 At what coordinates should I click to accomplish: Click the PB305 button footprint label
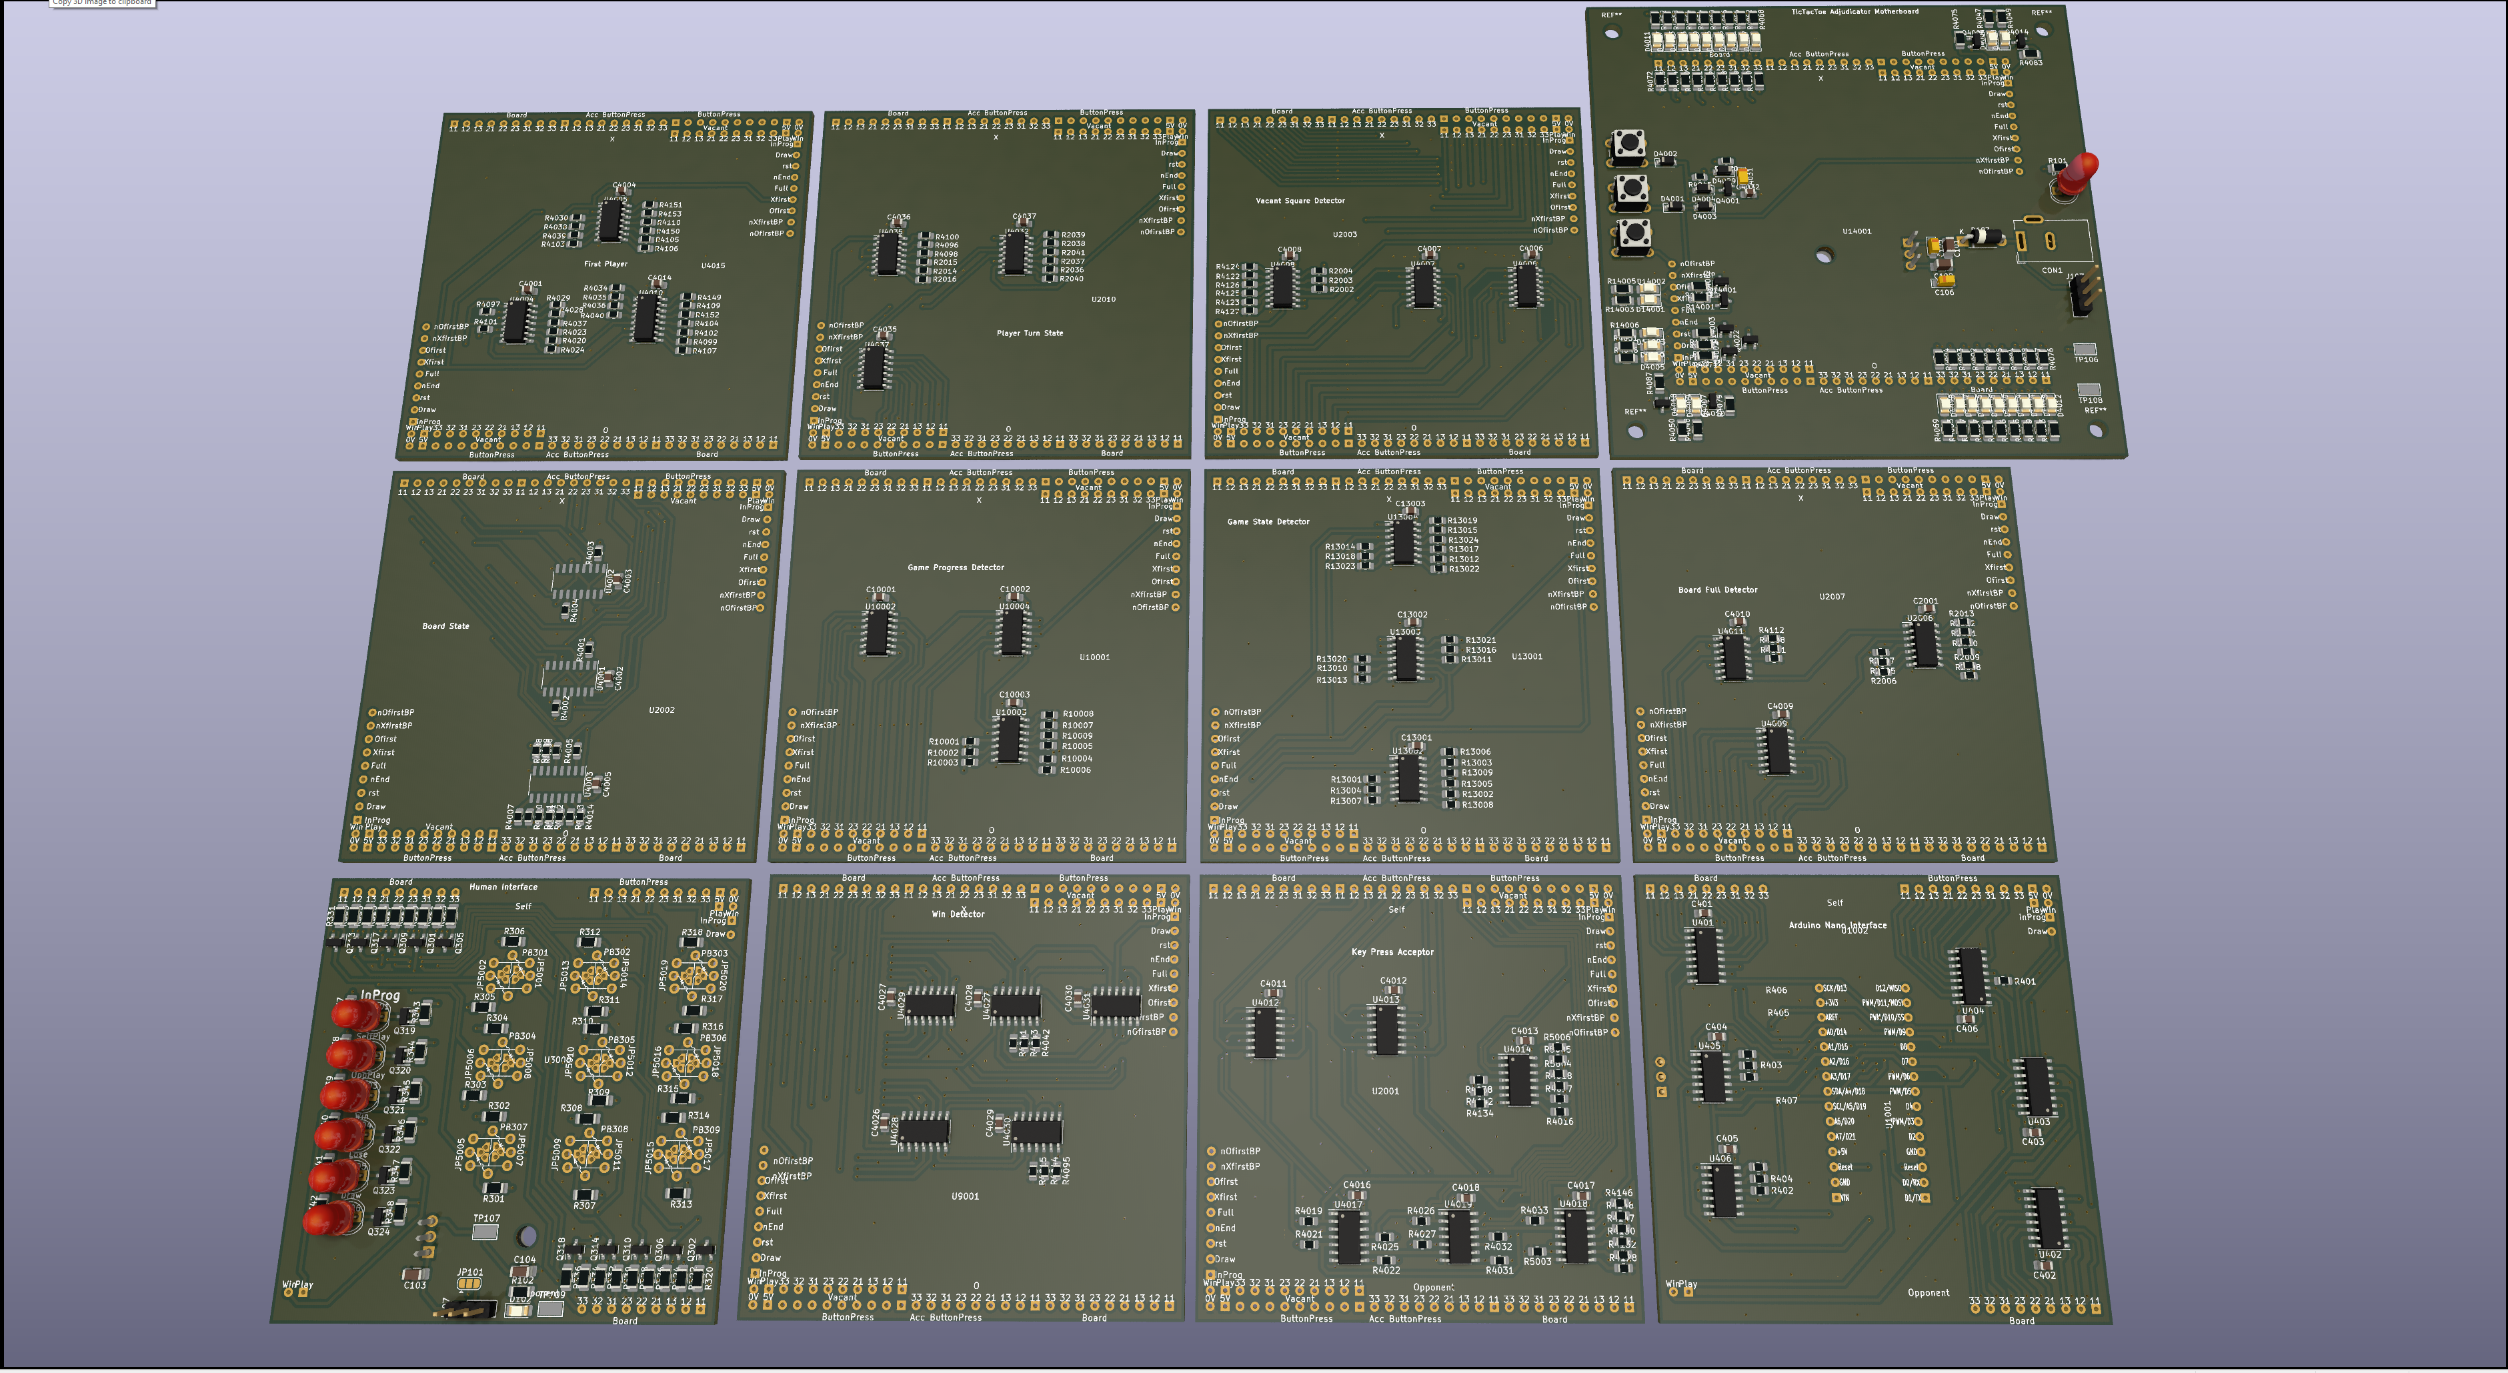620,1040
